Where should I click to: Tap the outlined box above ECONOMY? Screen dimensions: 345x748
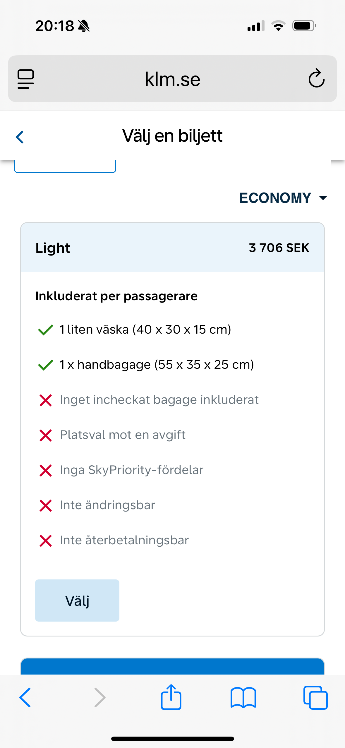click(x=65, y=167)
